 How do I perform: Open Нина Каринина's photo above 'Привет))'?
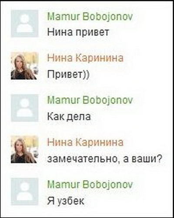(25, 66)
